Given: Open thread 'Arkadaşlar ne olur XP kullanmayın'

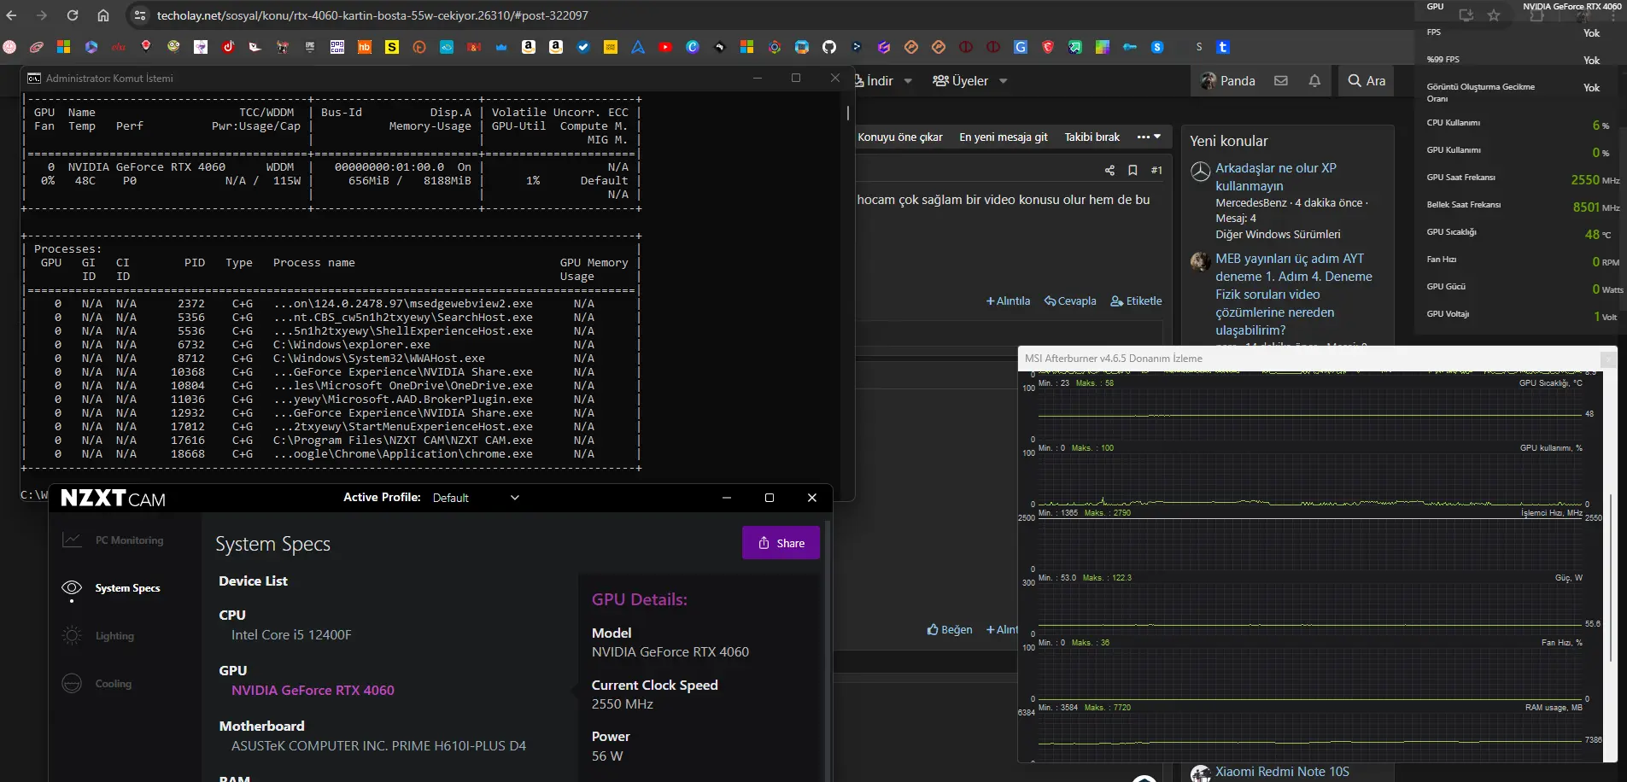Looking at the screenshot, I should (x=1276, y=177).
